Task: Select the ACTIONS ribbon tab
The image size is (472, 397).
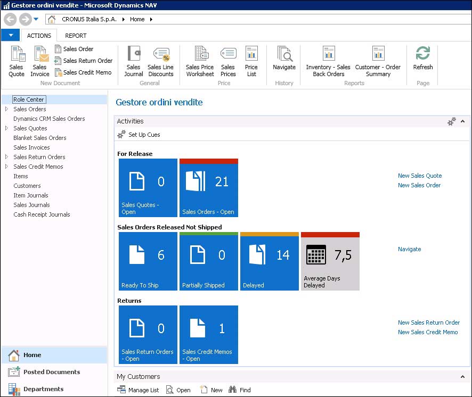Action: (x=39, y=36)
